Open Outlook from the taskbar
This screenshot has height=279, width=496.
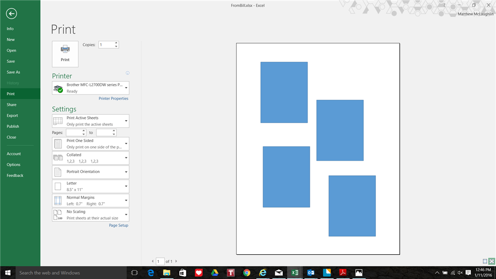tap(311, 273)
